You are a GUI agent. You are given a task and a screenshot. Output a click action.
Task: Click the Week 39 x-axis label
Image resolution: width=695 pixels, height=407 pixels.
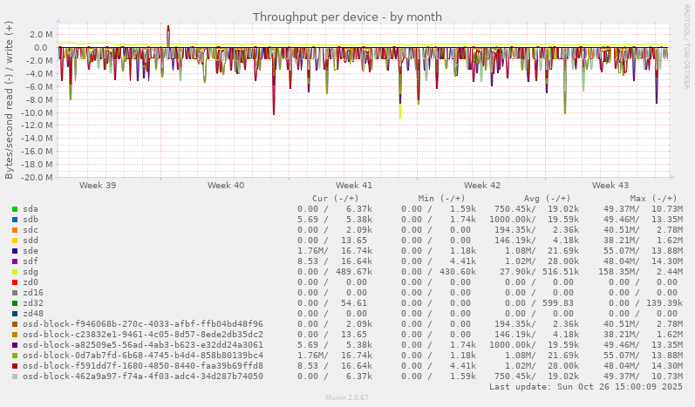(98, 186)
